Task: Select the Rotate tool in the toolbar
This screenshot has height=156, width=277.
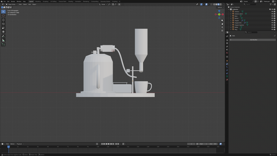Action: tap(3, 24)
